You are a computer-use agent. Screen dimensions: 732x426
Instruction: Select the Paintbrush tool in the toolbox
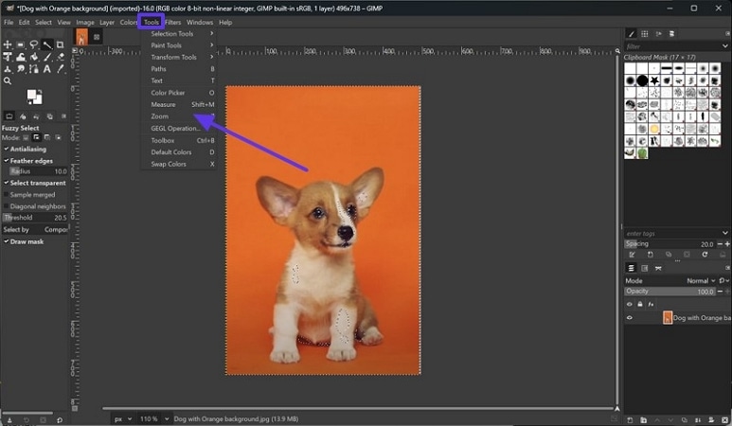click(47, 57)
